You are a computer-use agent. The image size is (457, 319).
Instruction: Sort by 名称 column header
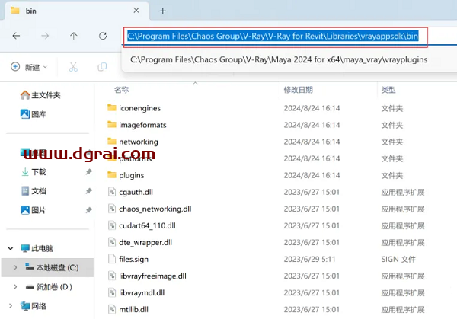coord(122,90)
